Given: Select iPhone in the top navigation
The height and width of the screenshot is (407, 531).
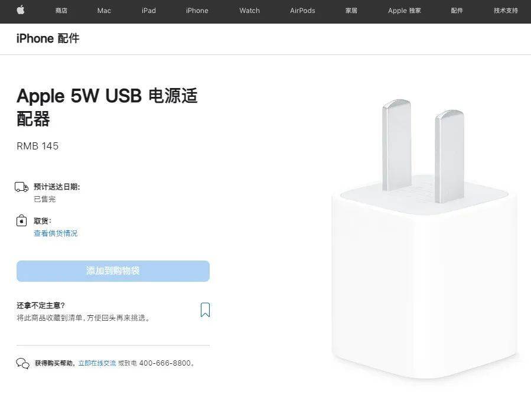Looking at the screenshot, I should coord(197,11).
